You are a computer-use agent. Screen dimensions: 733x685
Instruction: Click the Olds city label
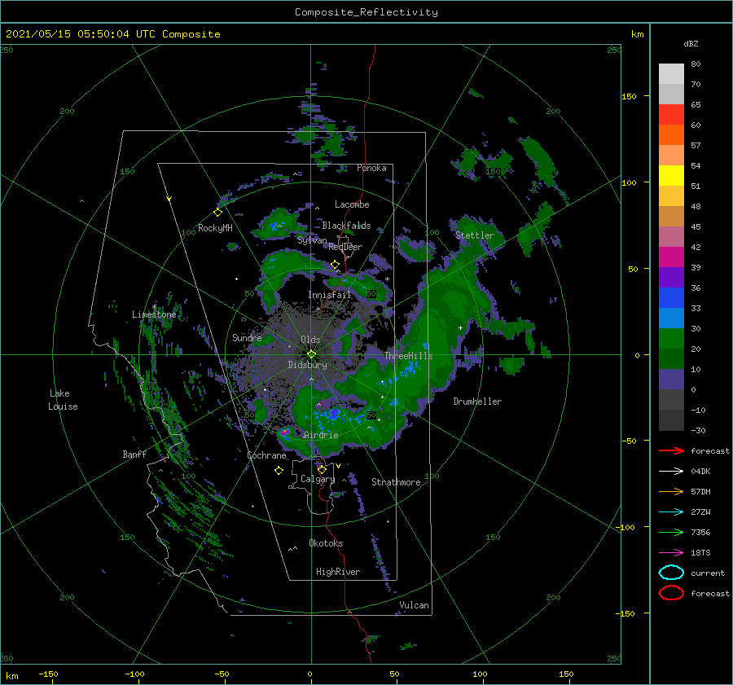(x=310, y=340)
